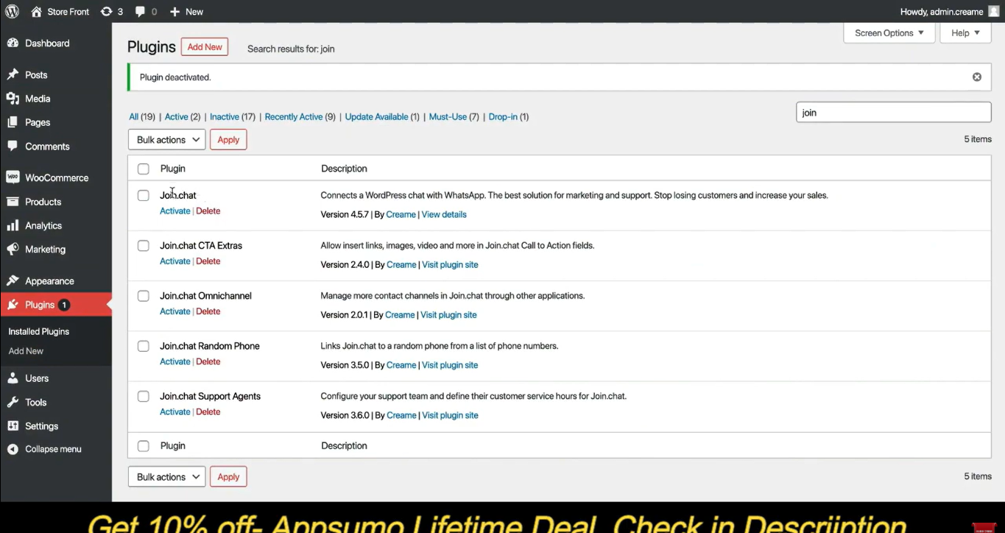Tick the select-all checkbox in table footer
Viewport: 1005px width, 533px height.
[x=144, y=446]
